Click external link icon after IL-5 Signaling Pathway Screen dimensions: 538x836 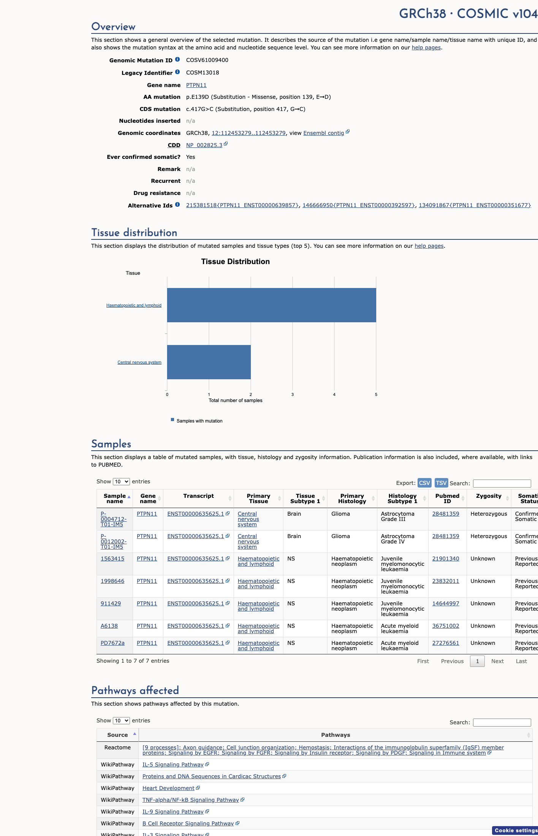[207, 764]
